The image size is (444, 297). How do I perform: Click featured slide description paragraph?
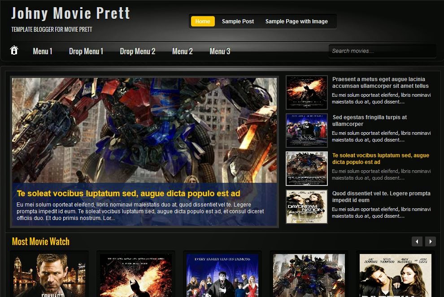140,211
